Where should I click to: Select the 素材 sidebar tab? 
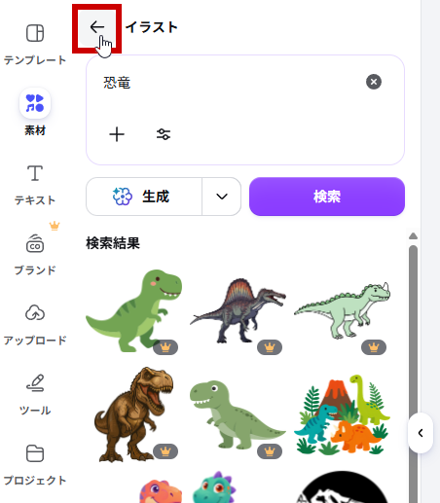click(x=35, y=112)
